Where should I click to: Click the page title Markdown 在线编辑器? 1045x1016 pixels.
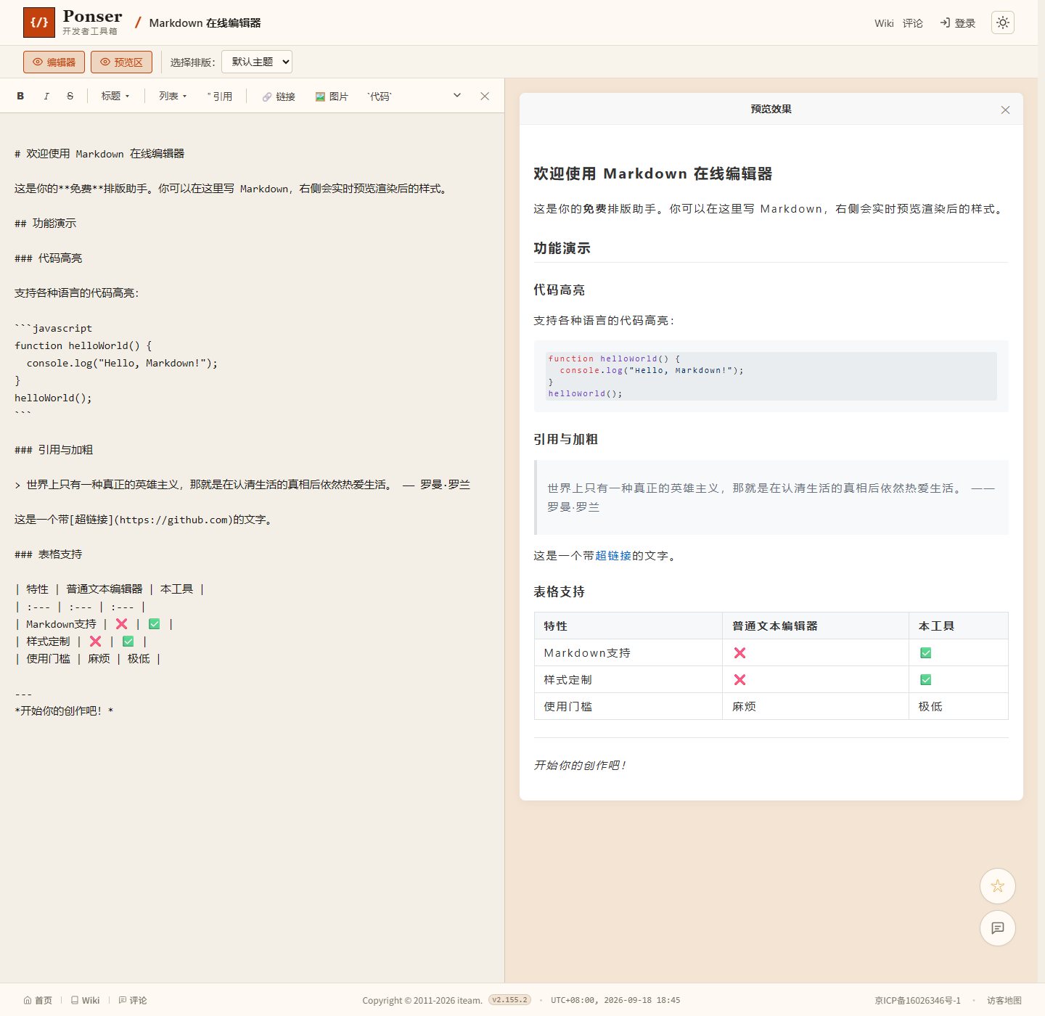(x=205, y=23)
